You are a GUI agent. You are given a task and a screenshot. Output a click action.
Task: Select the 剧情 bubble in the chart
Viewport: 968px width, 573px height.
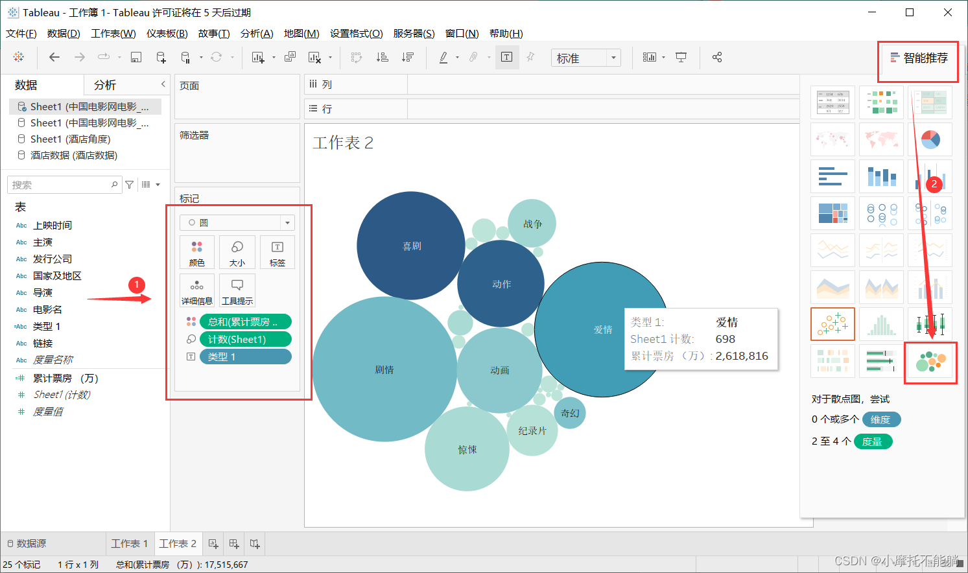coord(384,369)
